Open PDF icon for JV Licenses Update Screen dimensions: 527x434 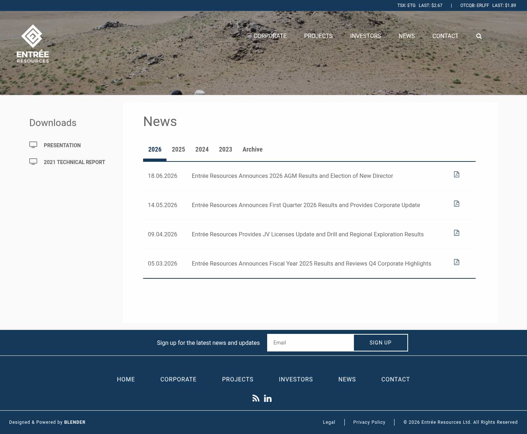[456, 233]
